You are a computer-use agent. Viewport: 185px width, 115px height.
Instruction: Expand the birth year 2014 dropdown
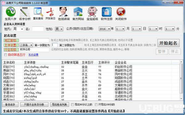(x=109, y=29)
